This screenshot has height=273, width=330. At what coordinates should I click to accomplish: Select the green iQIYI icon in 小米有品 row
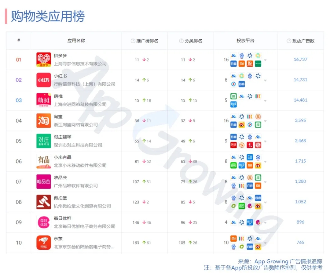coord(233,165)
